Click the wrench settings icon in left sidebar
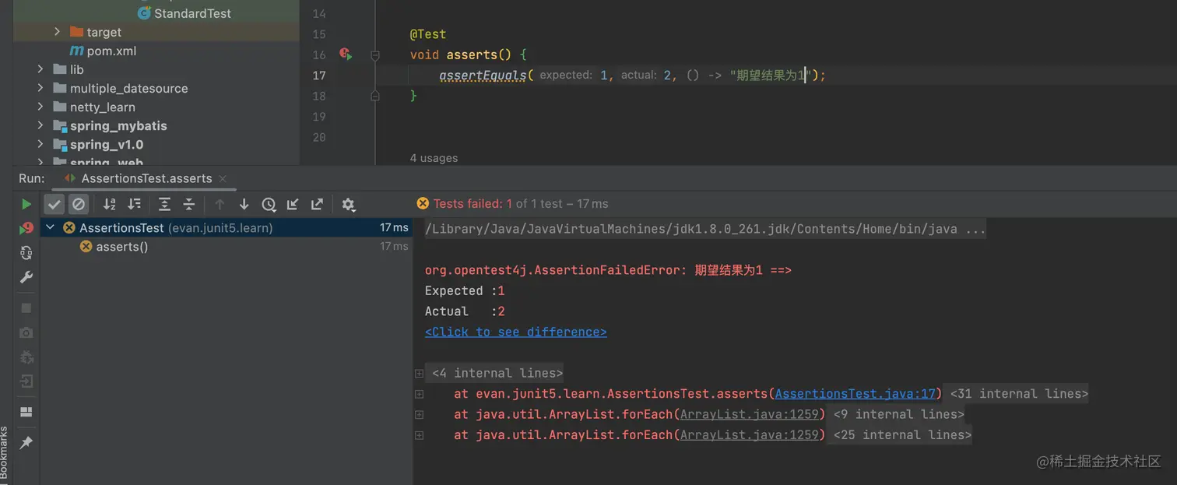 click(26, 277)
